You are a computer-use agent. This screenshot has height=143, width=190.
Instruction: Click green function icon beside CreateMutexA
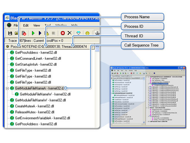click(x=12, y=106)
